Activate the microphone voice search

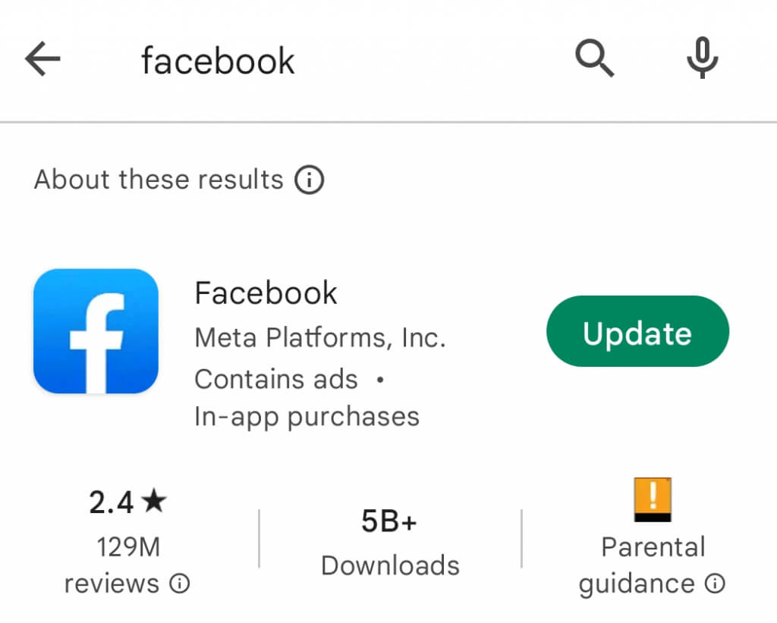click(702, 58)
